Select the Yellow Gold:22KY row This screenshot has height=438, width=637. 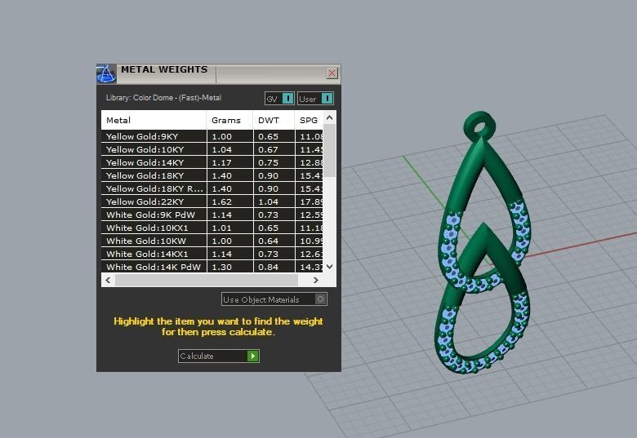[212, 201]
